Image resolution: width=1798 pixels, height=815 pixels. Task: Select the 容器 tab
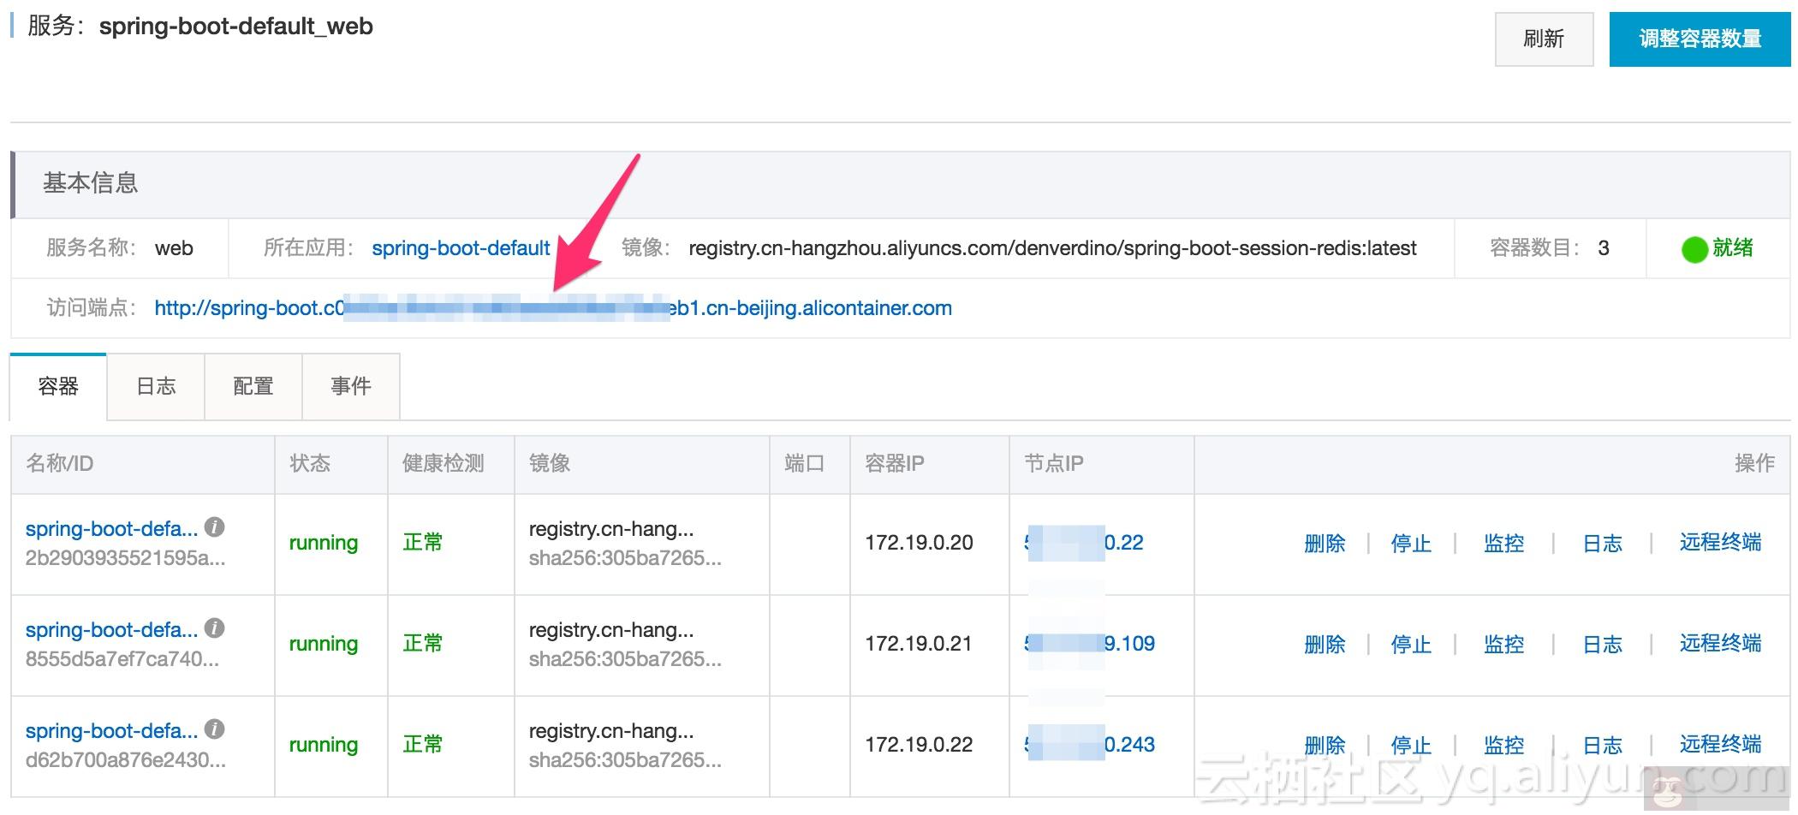tap(58, 387)
